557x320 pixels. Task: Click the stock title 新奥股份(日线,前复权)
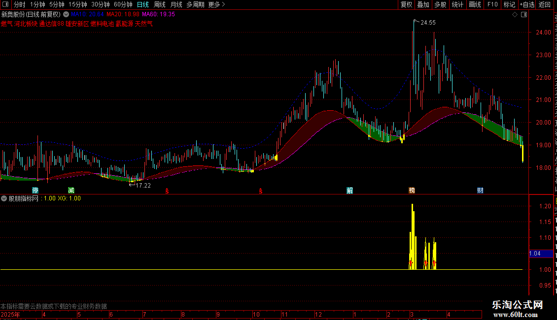[x=31, y=15]
